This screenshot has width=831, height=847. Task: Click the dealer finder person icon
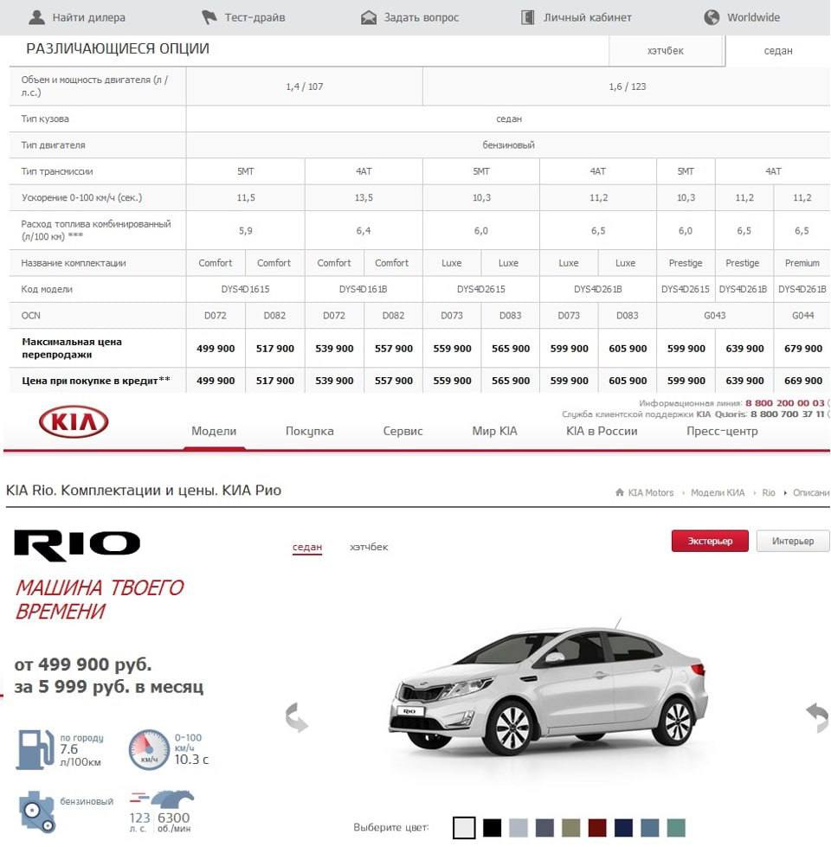click(36, 16)
